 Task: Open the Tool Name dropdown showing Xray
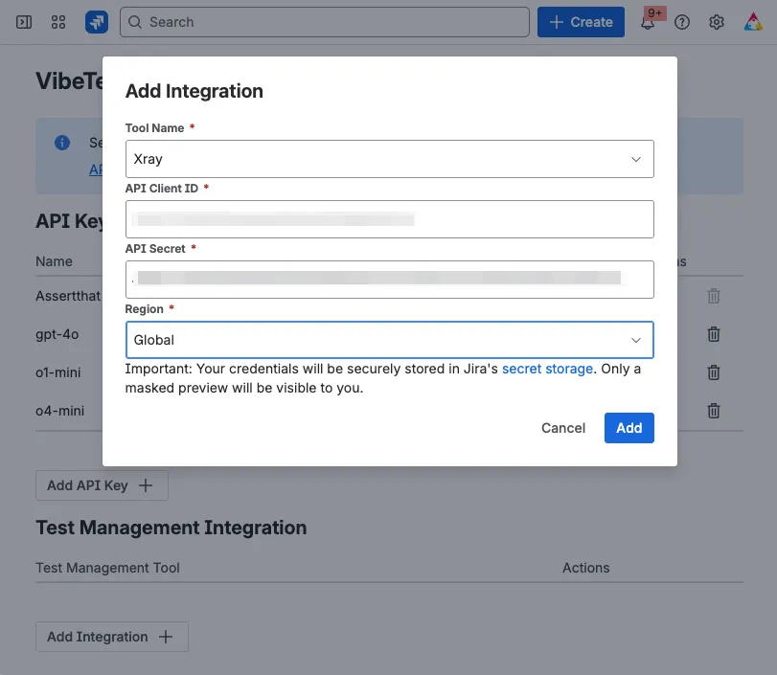pos(390,159)
